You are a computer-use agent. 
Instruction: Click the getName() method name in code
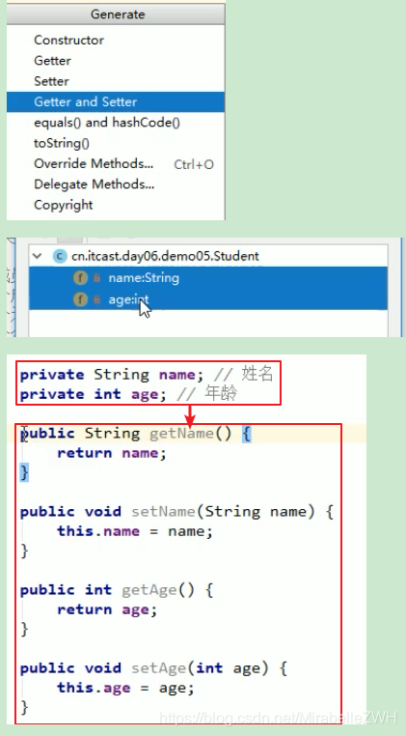pos(181,434)
